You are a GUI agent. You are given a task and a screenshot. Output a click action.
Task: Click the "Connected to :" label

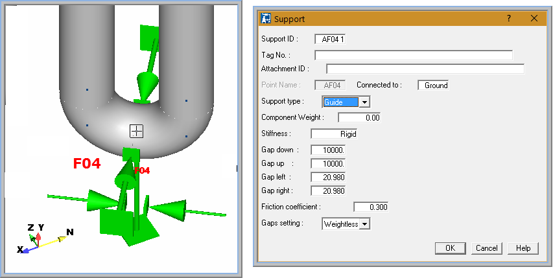[x=379, y=85]
